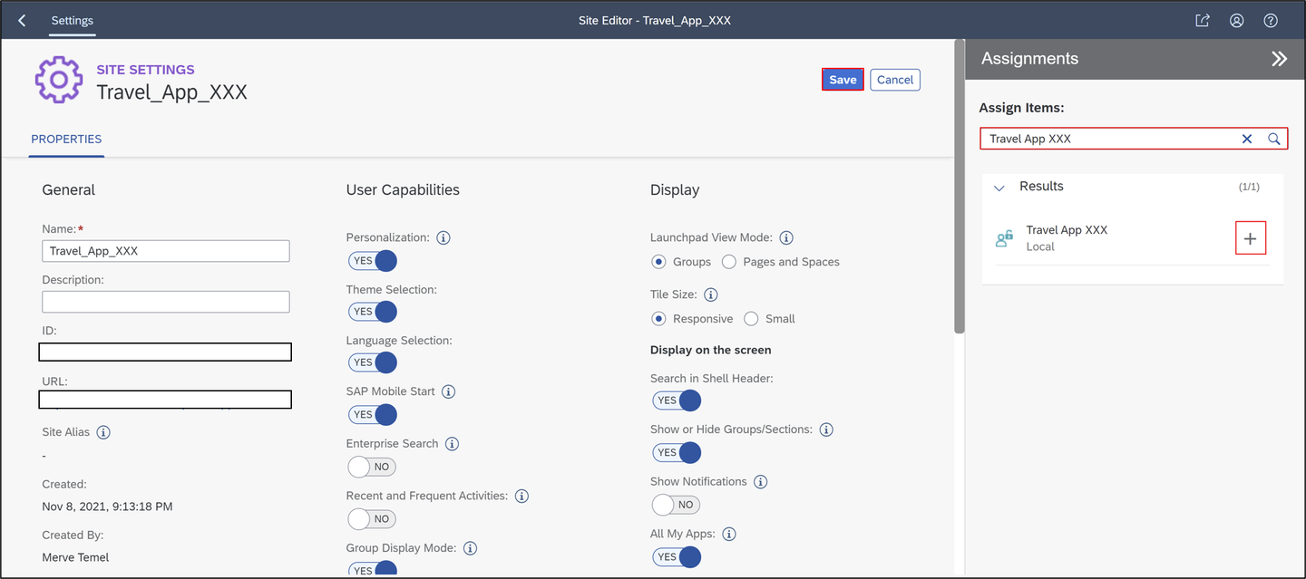Toggle Search in Shell Header switch
Screen dimensions: 1306x579
click(677, 400)
